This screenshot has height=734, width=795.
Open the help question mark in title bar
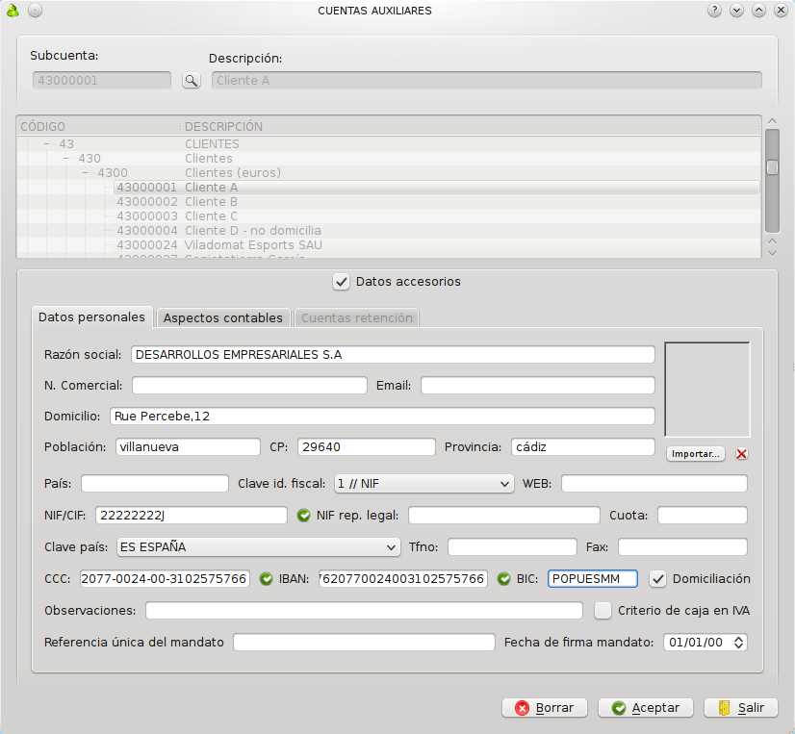[714, 11]
